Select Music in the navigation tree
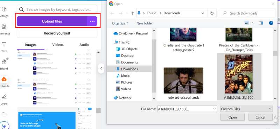Screen dimensions: 280x129 [123, 76]
